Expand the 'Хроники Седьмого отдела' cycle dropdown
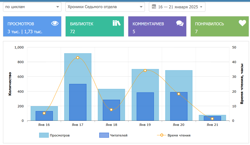The image size is (250, 145). click(x=105, y=7)
